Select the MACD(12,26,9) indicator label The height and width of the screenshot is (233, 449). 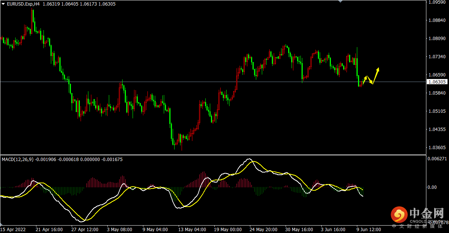click(x=17, y=160)
